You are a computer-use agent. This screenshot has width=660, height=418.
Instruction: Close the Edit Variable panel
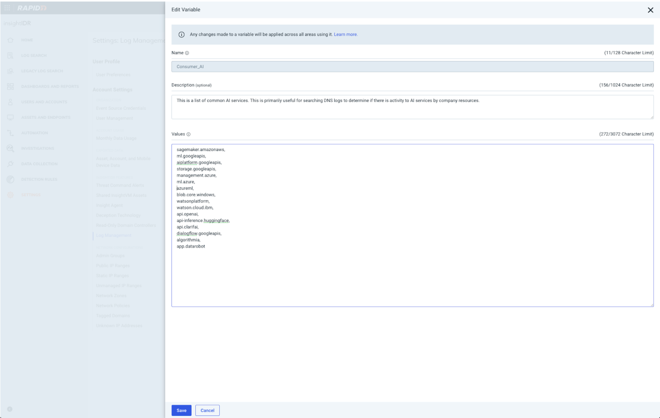650,10
